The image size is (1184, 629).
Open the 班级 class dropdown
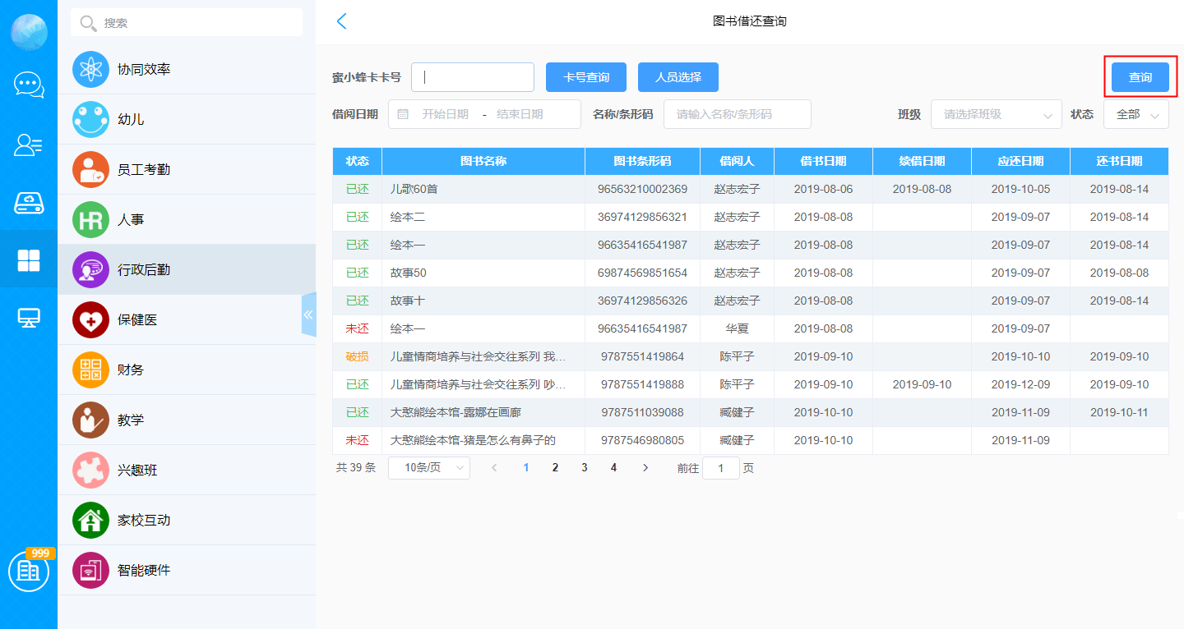pyautogui.click(x=996, y=114)
